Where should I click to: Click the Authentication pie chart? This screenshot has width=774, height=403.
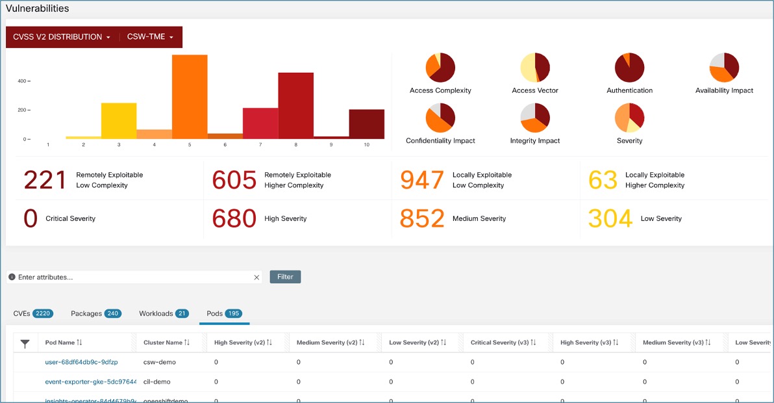(629, 68)
